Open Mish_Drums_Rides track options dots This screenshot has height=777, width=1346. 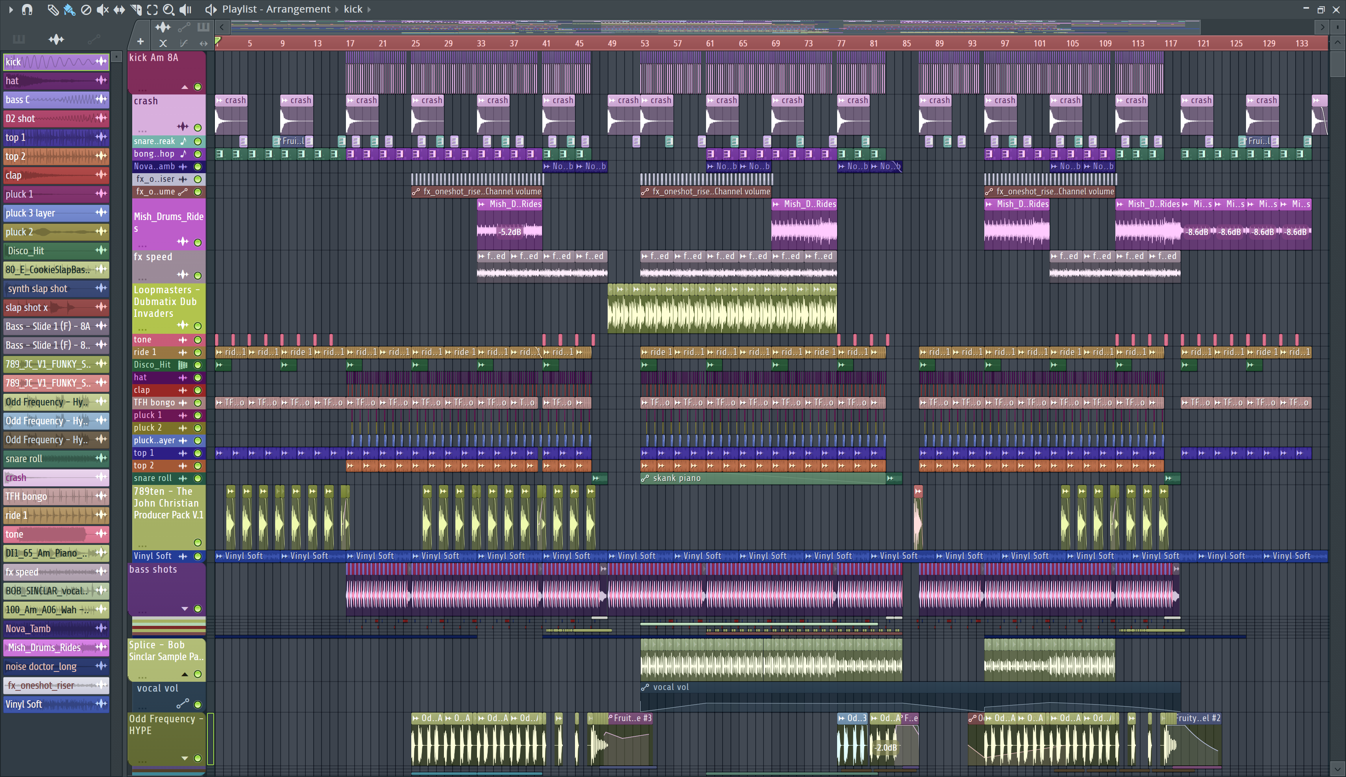[142, 246]
